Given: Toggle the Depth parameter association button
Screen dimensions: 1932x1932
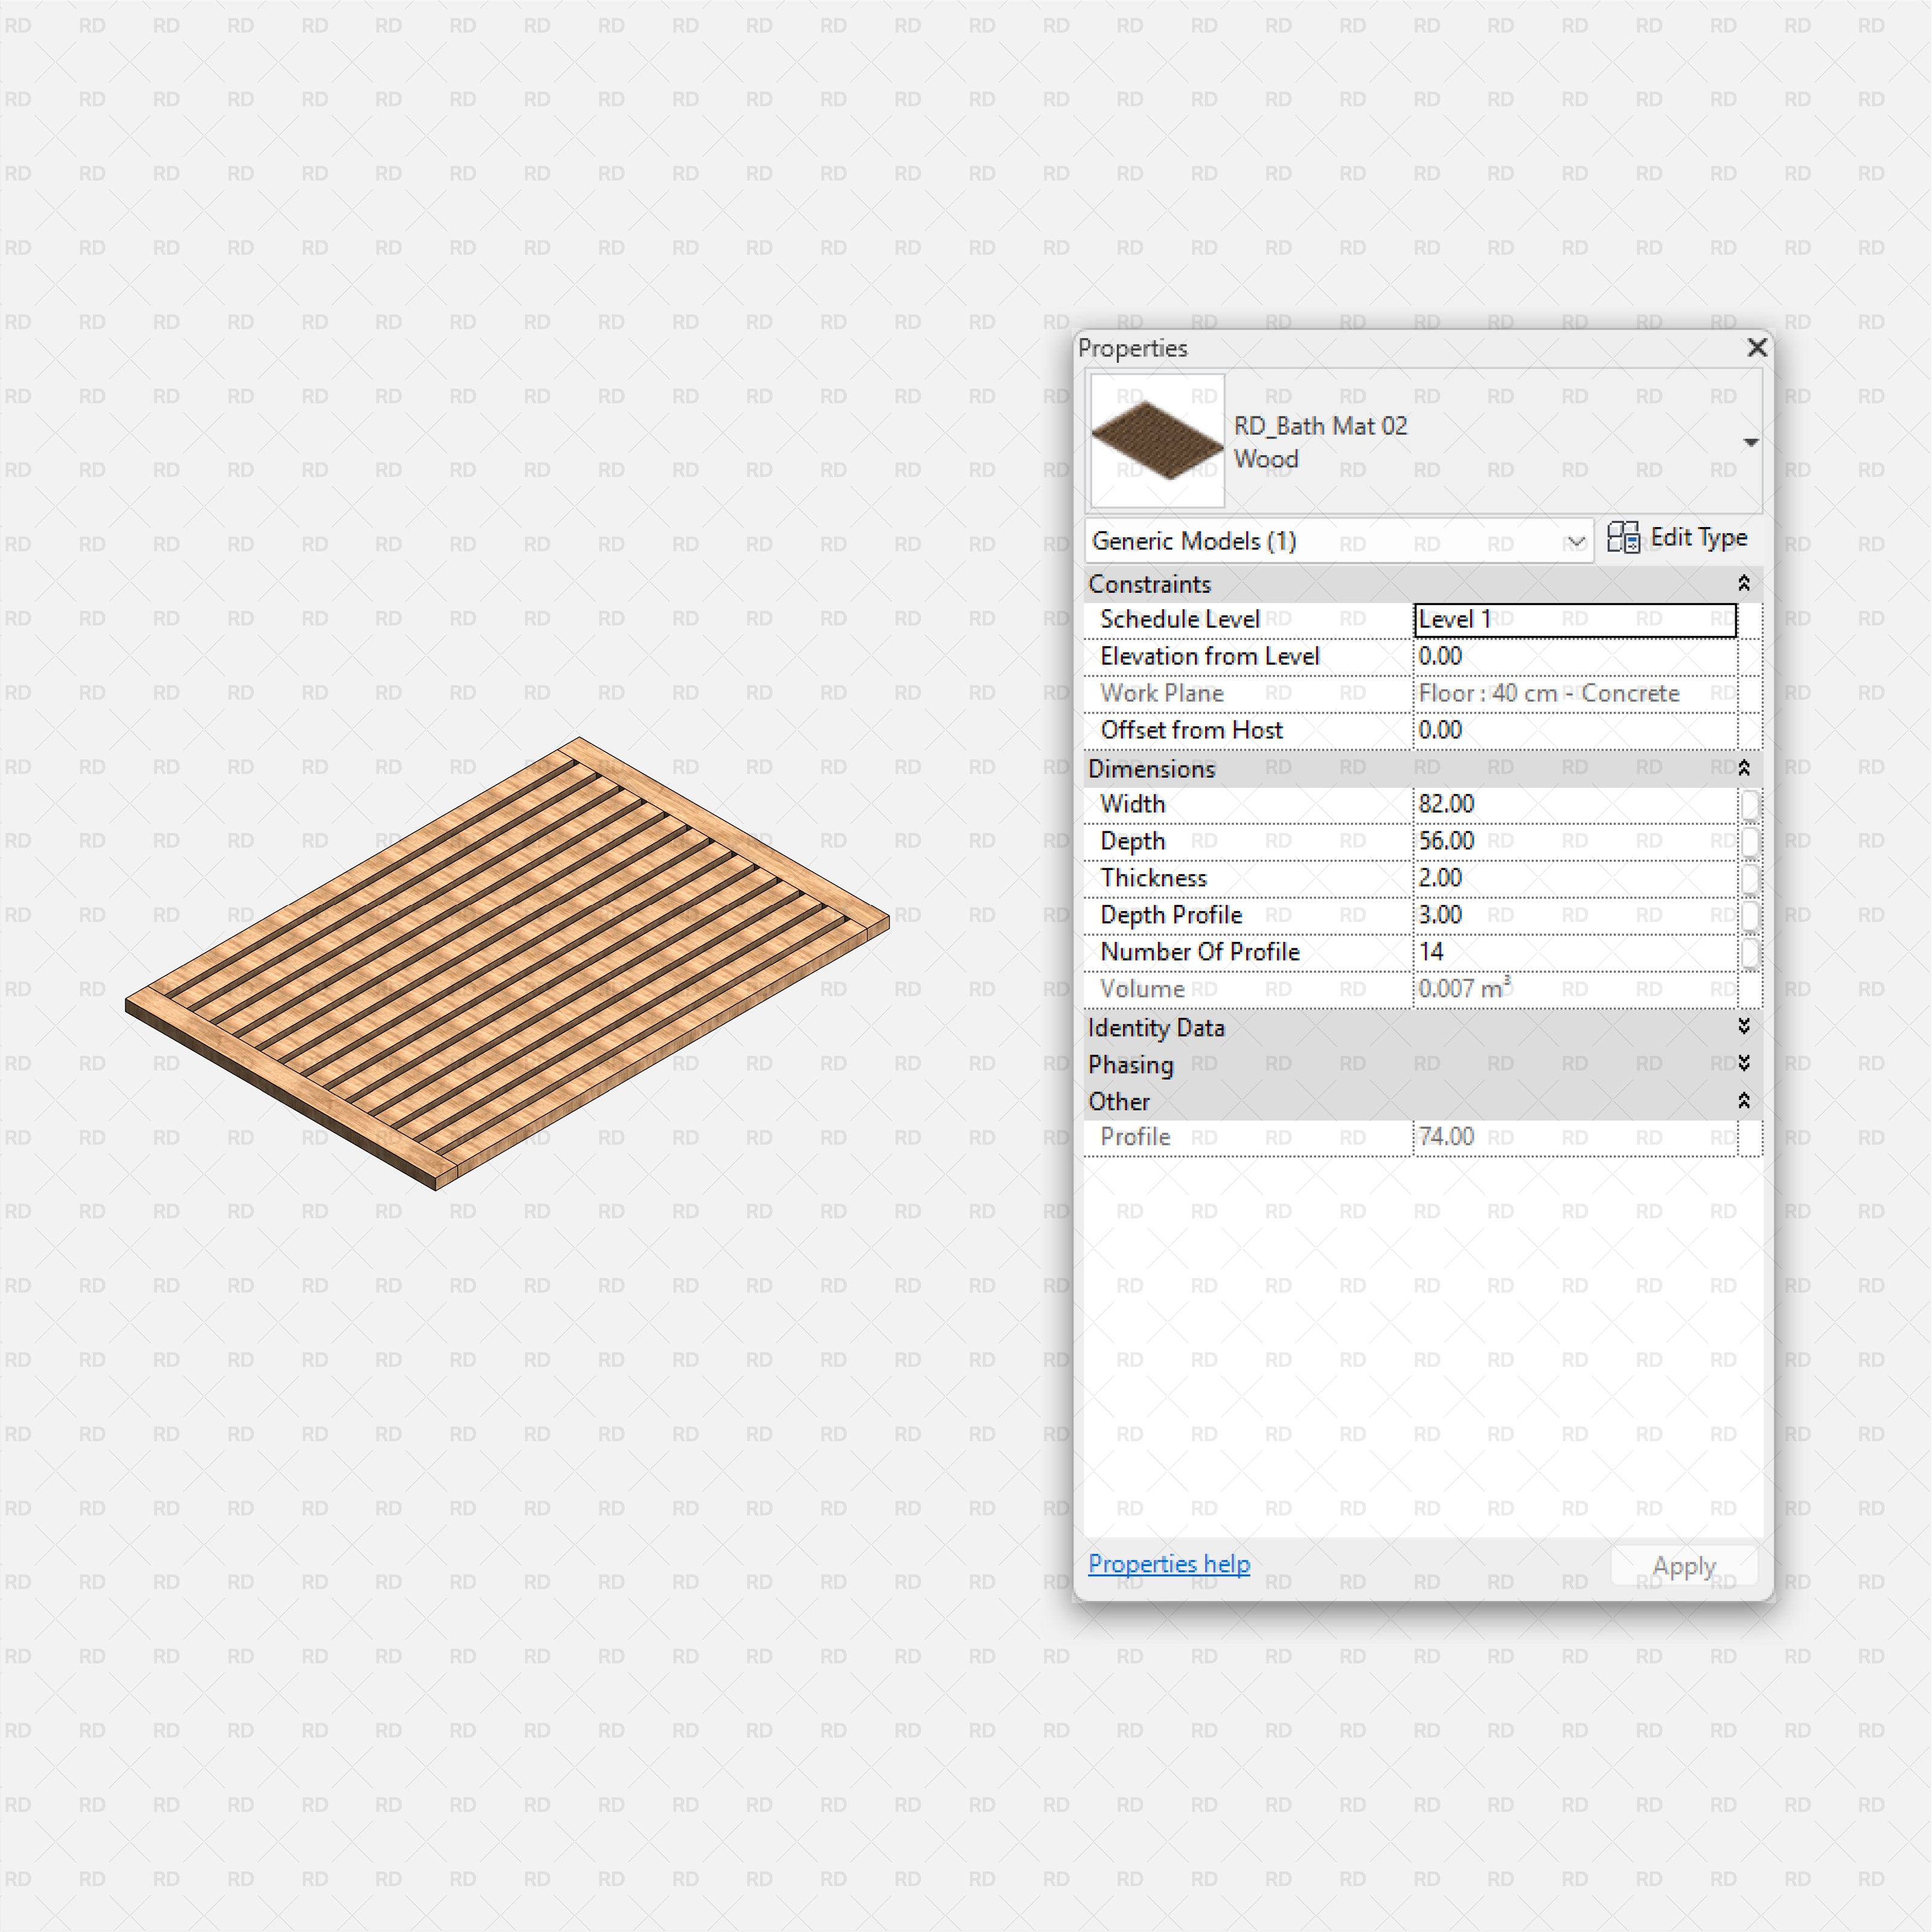Looking at the screenshot, I should 1750,841.
